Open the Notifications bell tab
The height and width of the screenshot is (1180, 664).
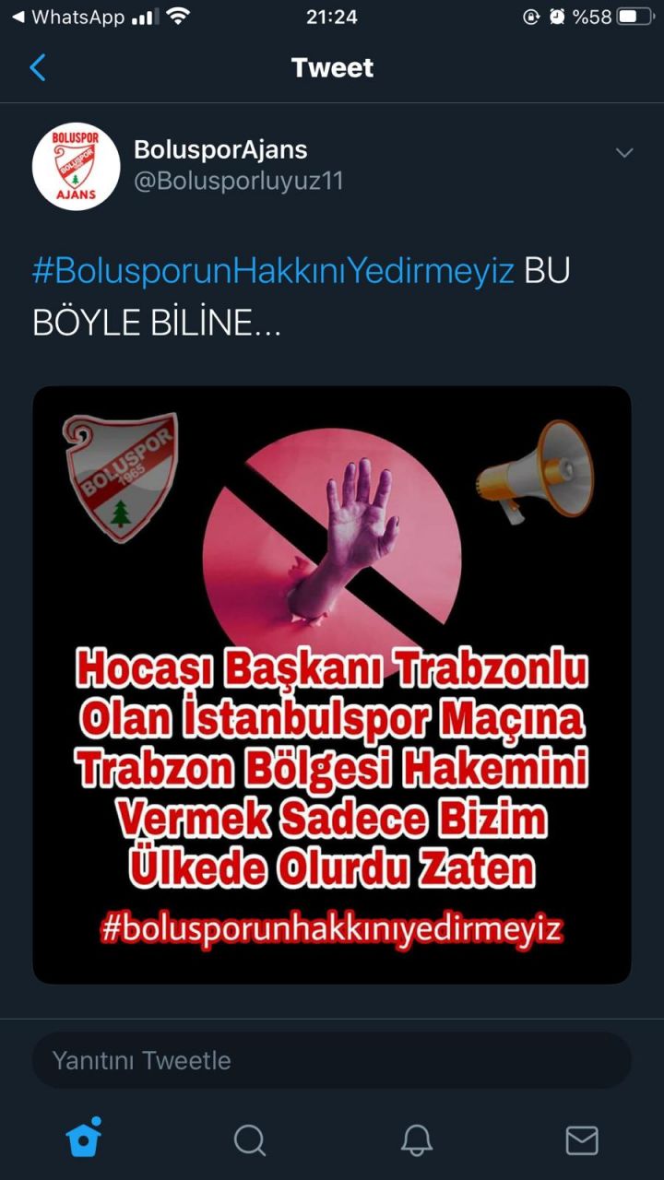coord(417,1140)
